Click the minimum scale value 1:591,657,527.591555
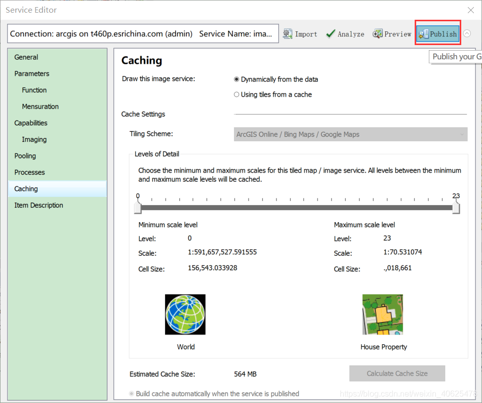Image resolution: width=482 pixels, height=403 pixels. tap(222, 252)
